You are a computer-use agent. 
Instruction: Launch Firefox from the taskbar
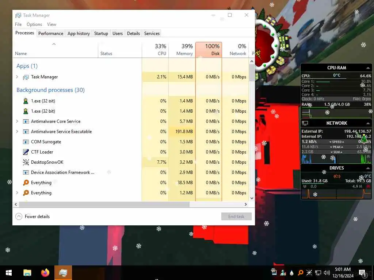pos(45,273)
